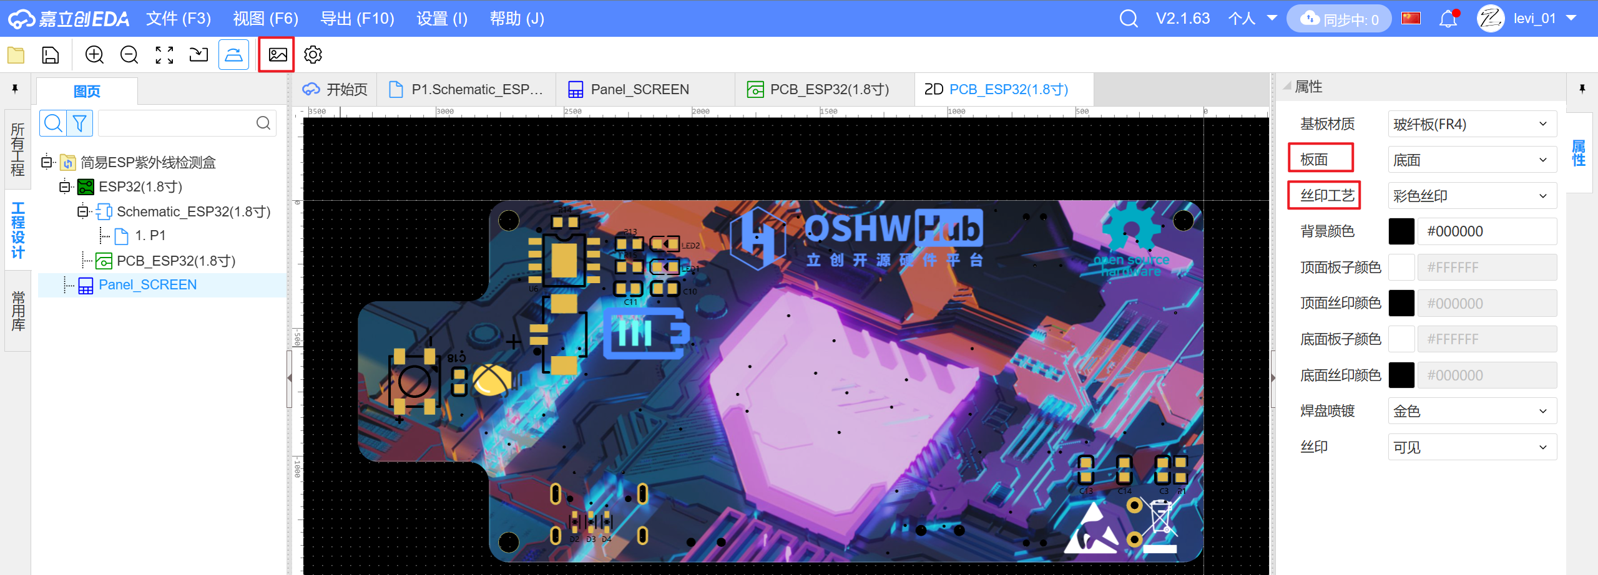This screenshot has height=575, width=1598.
Task: Click the levi_01 avatar
Action: pos(1491,19)
